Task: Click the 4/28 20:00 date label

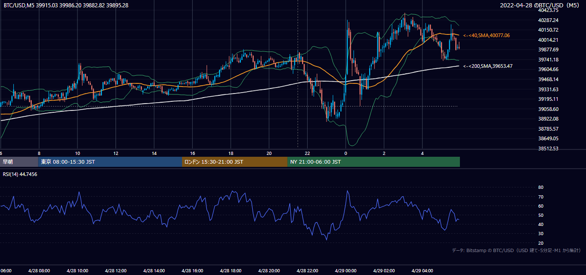Action: point(269,271)
